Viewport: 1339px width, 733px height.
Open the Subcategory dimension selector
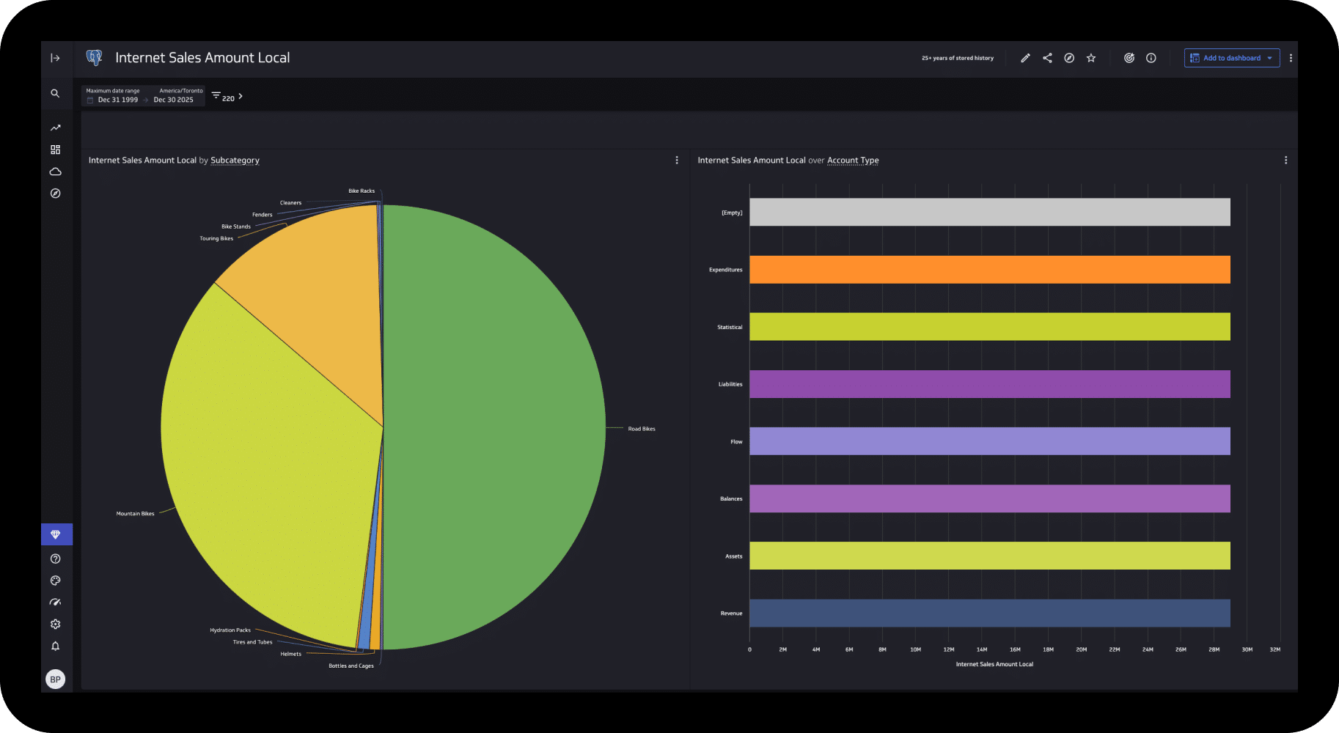point(235,160)
